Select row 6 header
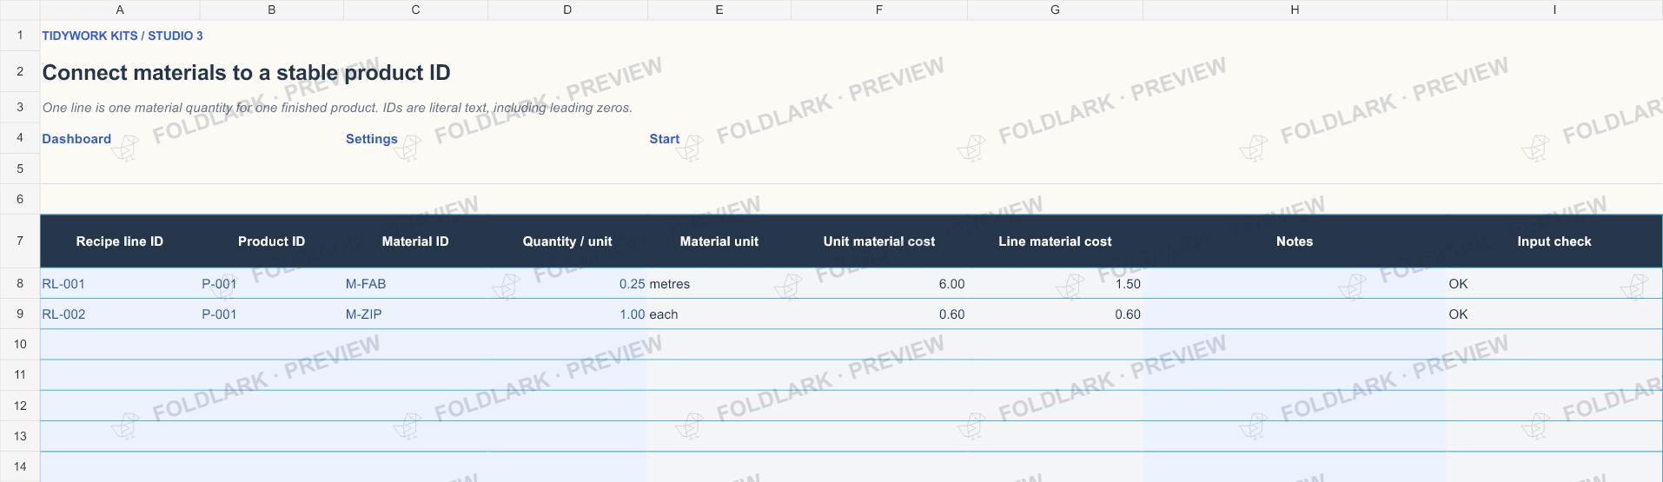This screenshot has height=482, width=1663. tap(20, 199)
